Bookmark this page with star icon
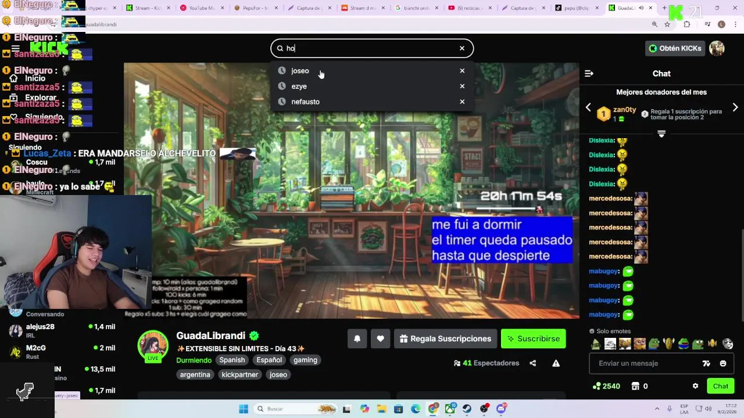The width and height of the screenshot is (744, 418). coord(667,24)
